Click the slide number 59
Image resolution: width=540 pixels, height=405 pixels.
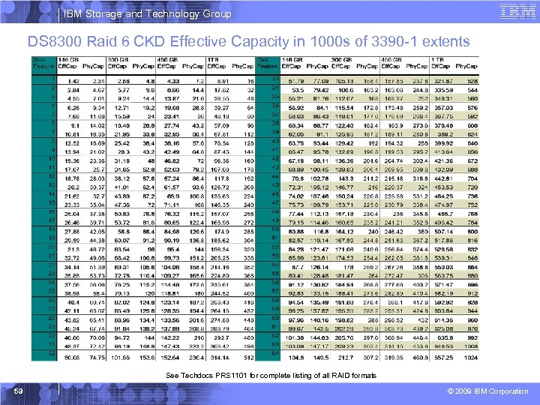18,391
